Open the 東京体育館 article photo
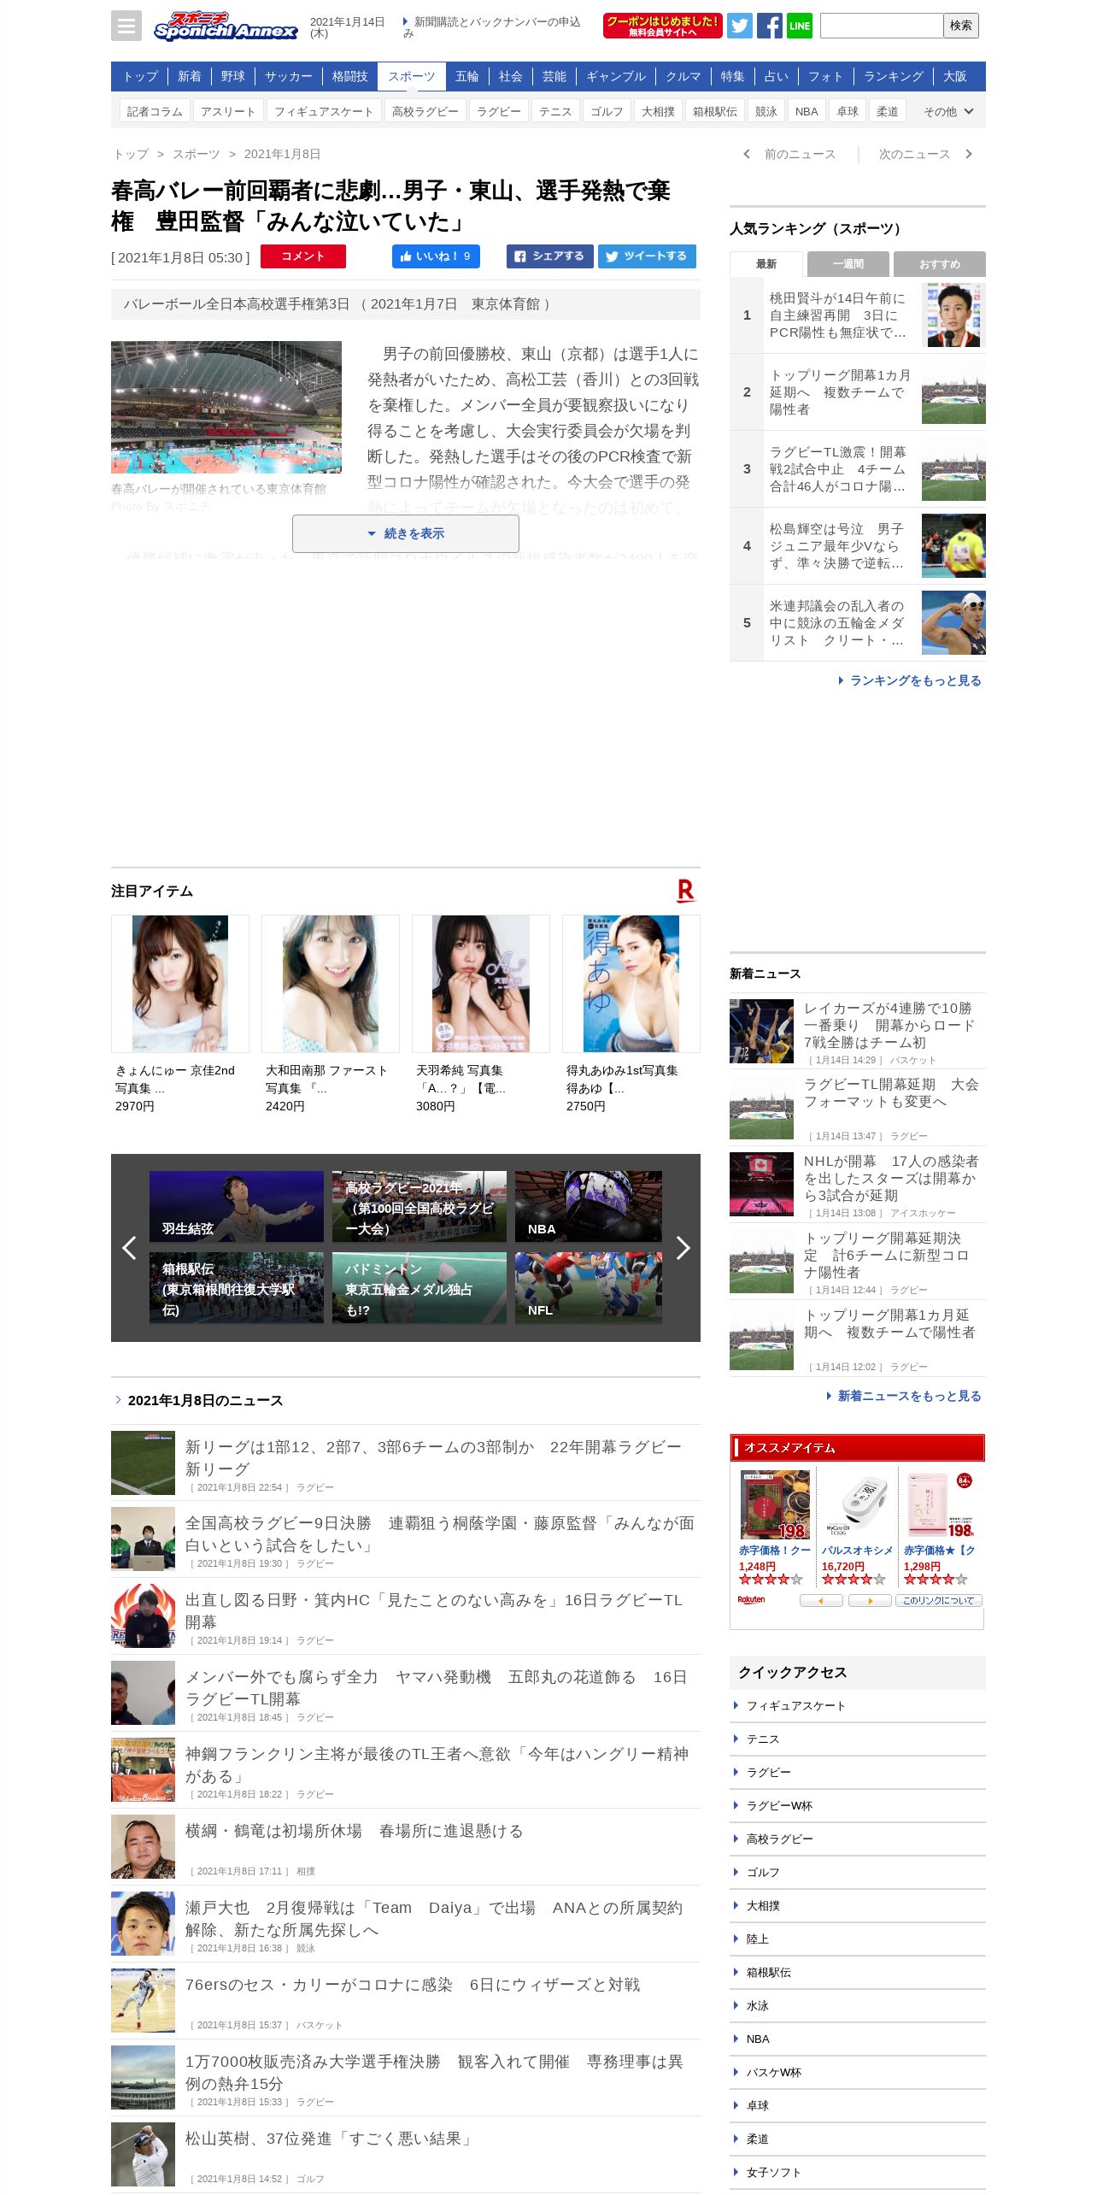 [226, 407]
